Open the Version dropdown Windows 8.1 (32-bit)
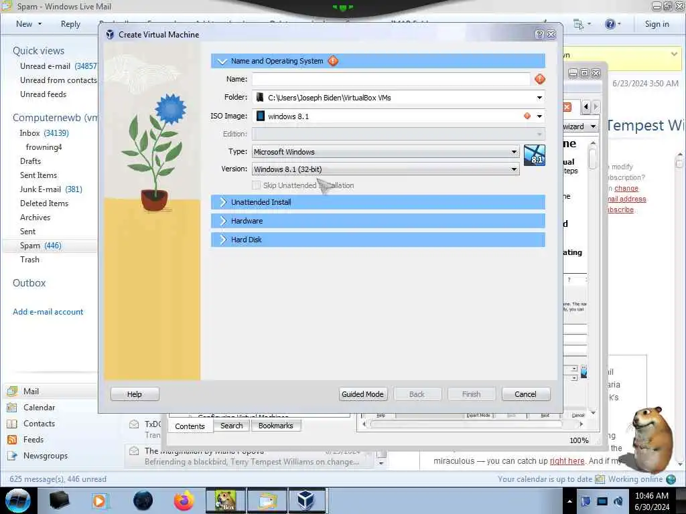 tap(385, 169)
